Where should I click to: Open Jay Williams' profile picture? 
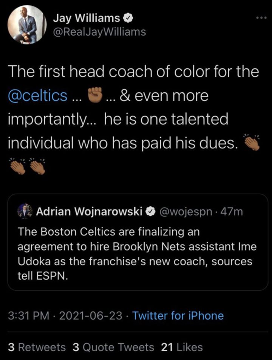pyautogui.click(x=27, y=23)
